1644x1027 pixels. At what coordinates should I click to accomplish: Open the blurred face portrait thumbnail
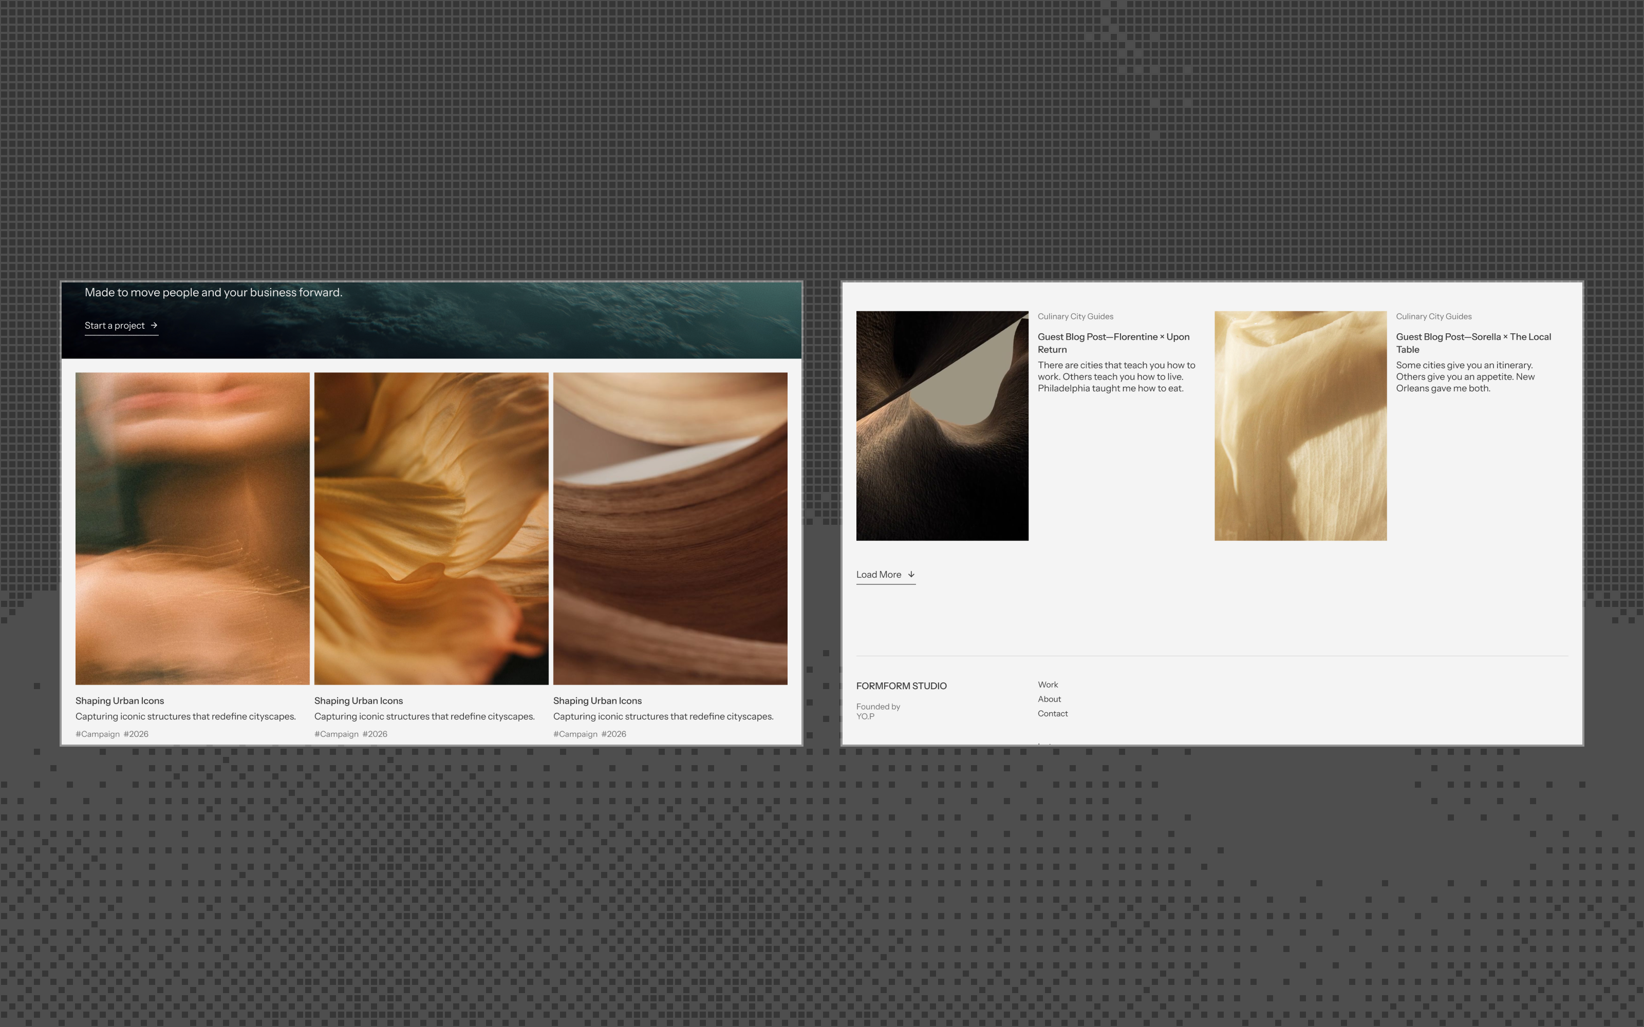click(192, 528)
